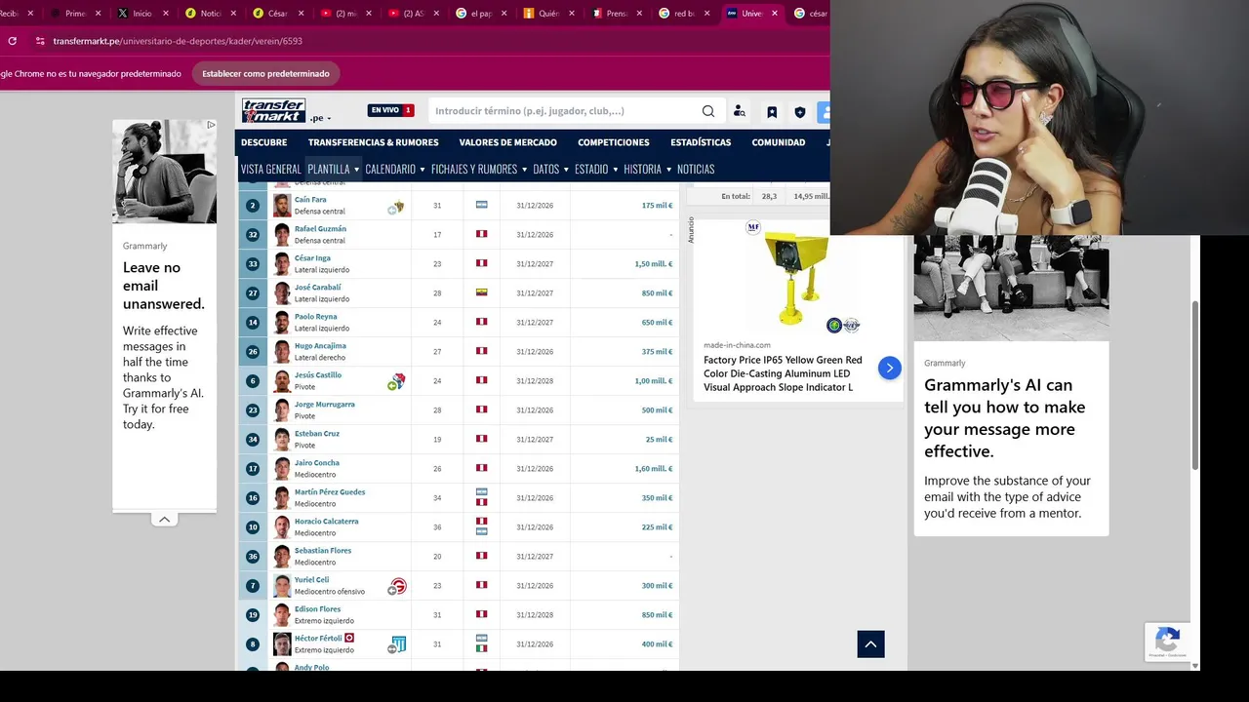The height and width of the screenshot is (702, 1249).
Task: Open Jorge Murrugarra player link
Action: point(324,405)
